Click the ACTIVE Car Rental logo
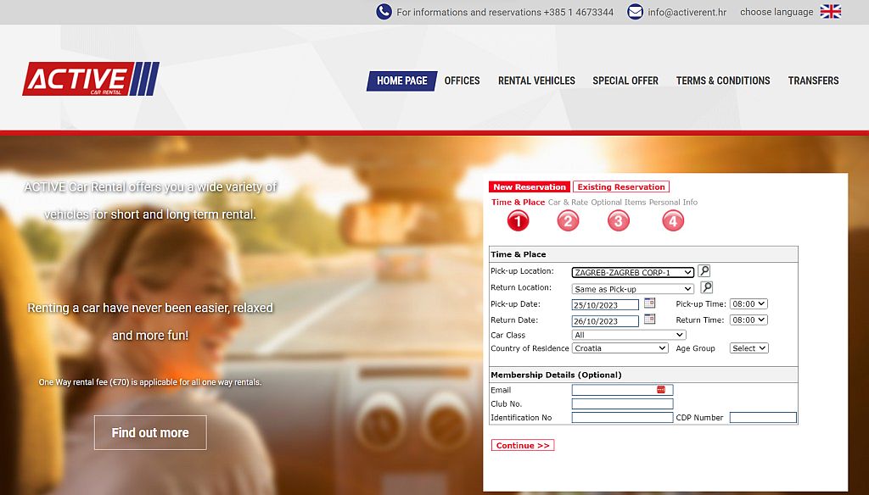Image resolution: width=869 pixels, height=495 pixels. point(91,79)
